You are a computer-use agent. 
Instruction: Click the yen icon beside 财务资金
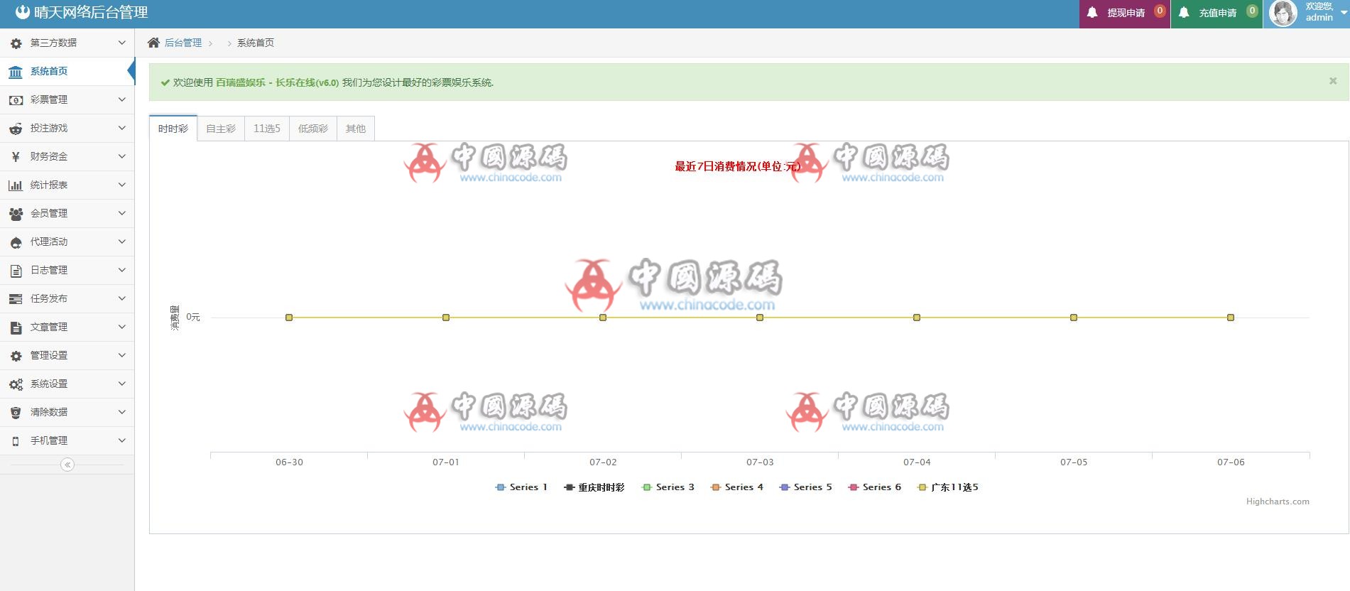point(16,157)
